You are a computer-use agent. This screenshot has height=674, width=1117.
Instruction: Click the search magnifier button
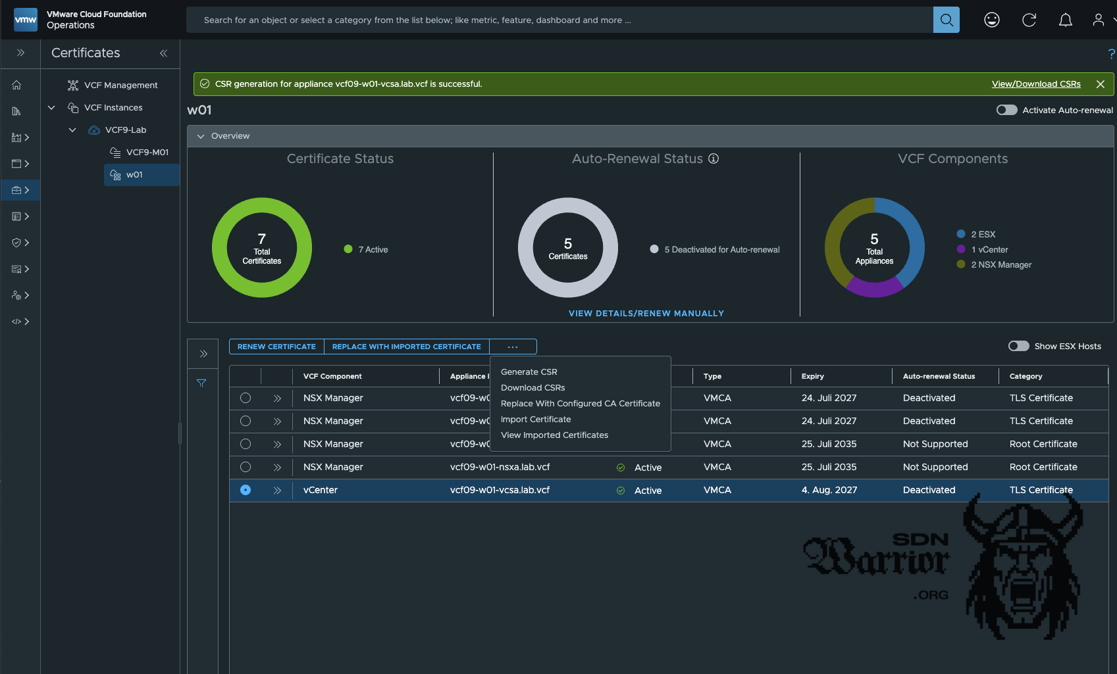coord(946,20)
